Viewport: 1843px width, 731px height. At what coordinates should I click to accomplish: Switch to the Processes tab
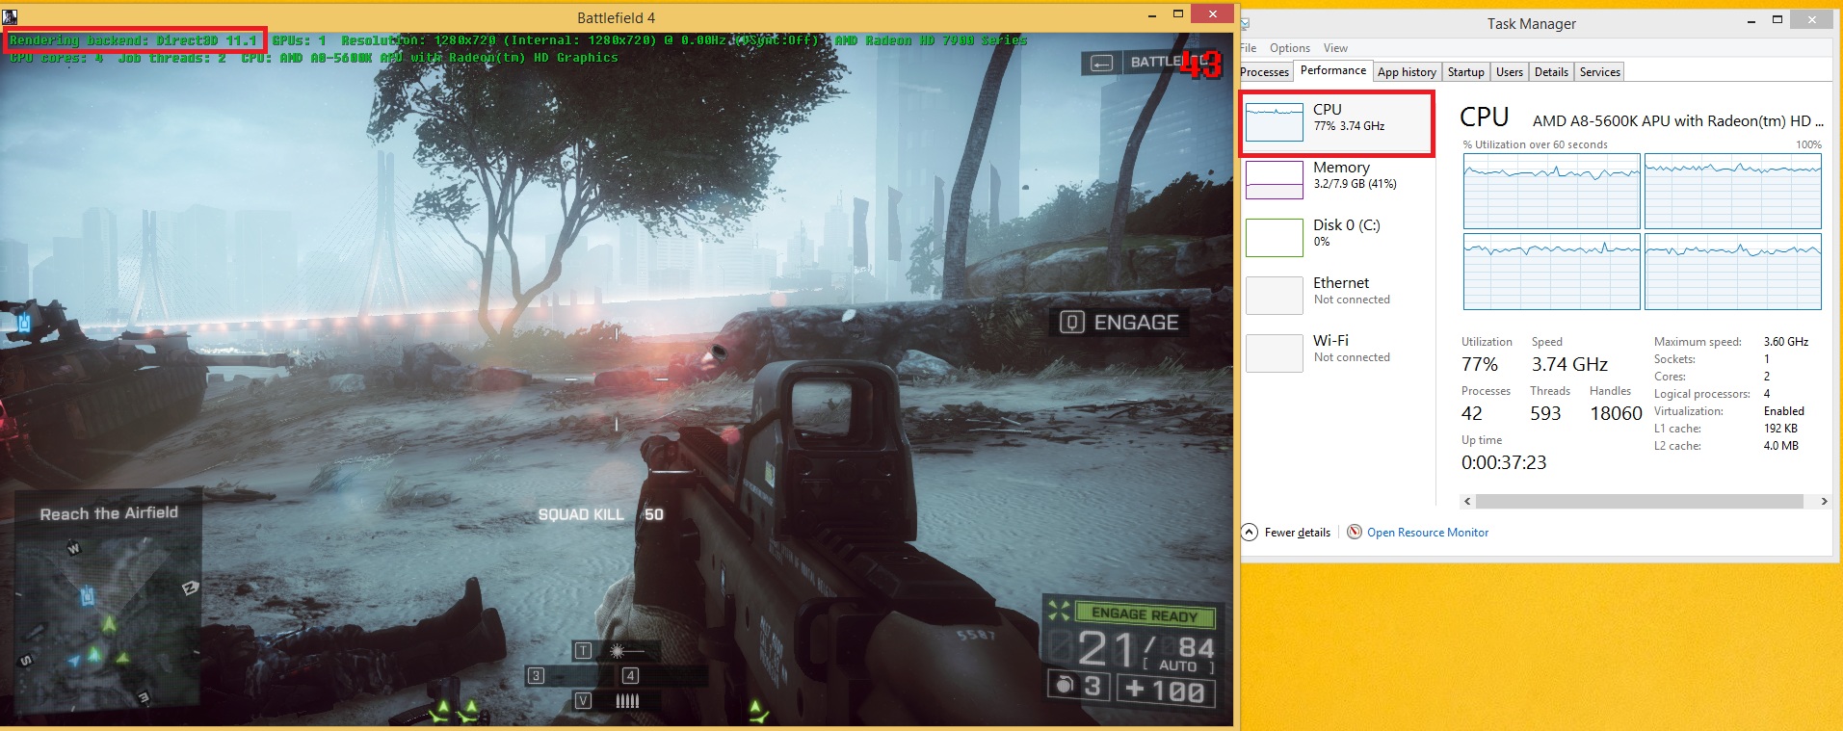[x=1264, y=72]
